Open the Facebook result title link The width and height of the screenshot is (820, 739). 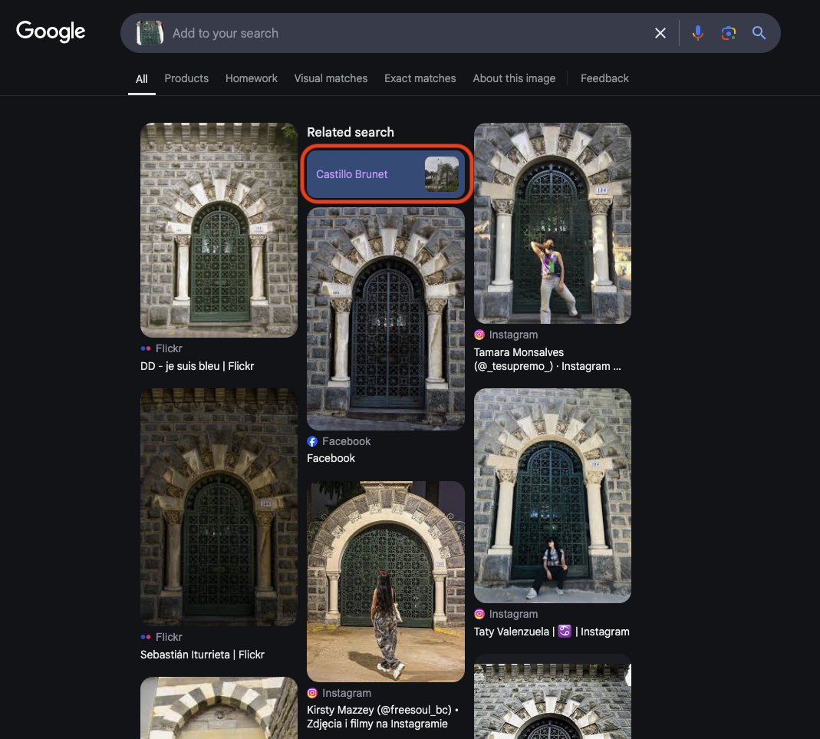[x=331, y=458]
